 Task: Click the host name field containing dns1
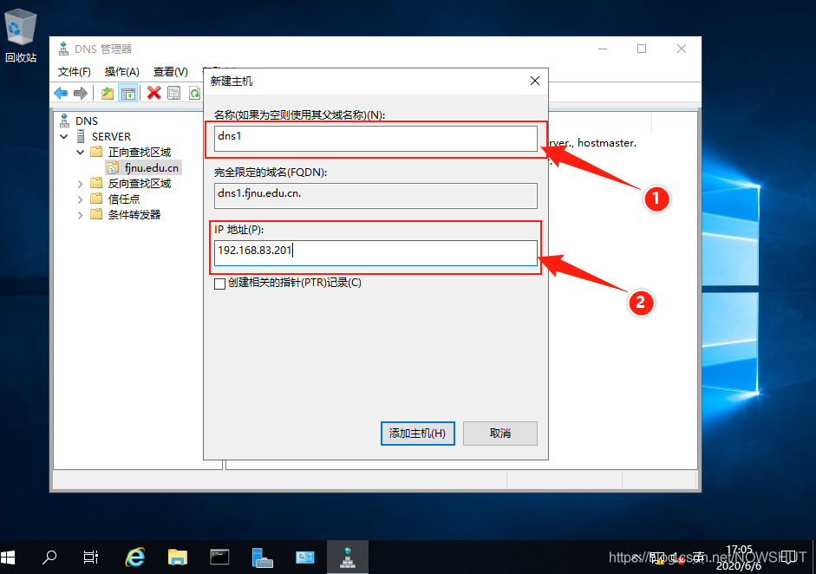pos(375,139)
